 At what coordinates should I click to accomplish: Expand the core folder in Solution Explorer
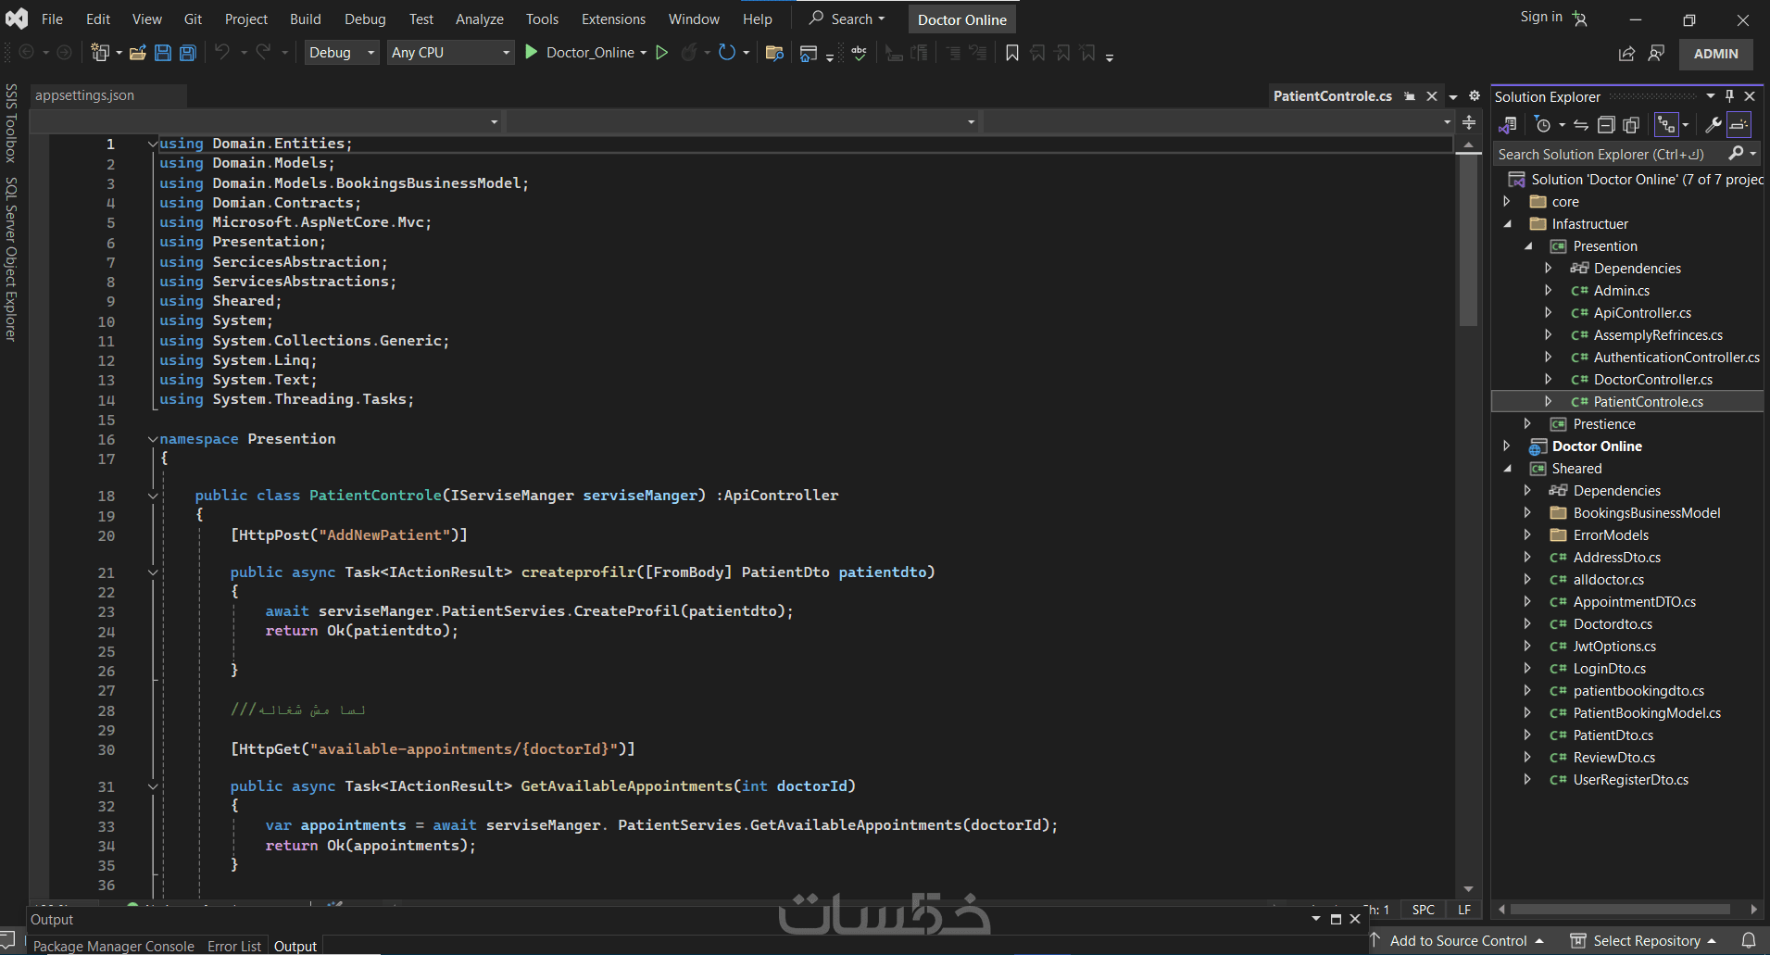[x=1507, y=202]
